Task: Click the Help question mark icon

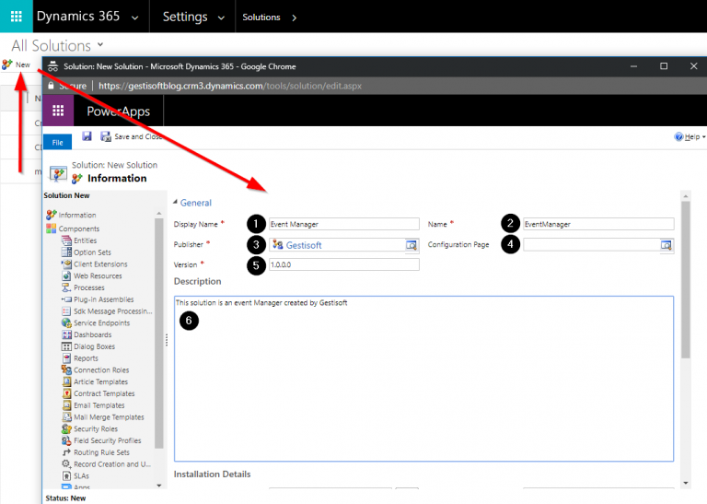Action: 678,136
